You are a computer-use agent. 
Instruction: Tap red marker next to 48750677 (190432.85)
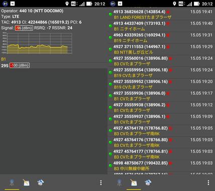pos(170,163)
